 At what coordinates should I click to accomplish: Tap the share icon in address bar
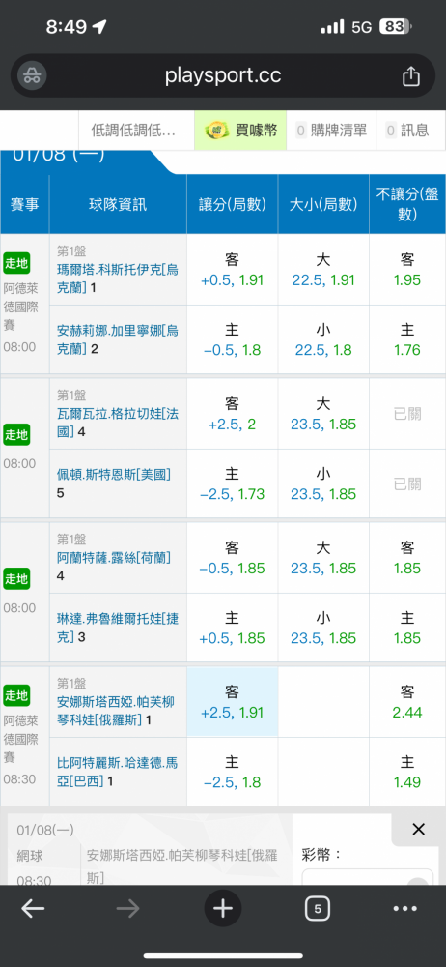coord(411,75)
